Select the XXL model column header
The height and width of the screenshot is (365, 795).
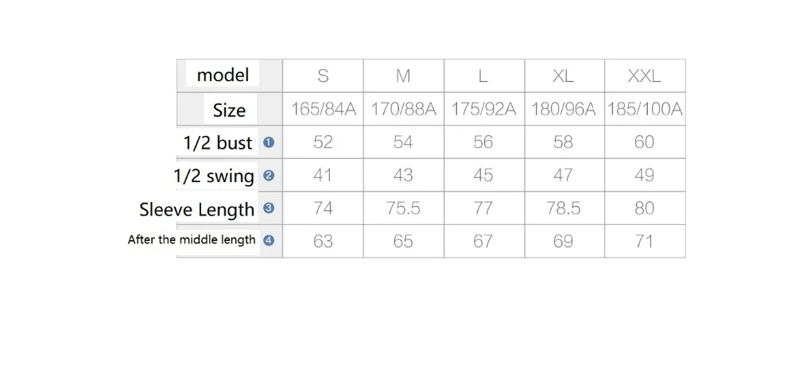point(644,76)
